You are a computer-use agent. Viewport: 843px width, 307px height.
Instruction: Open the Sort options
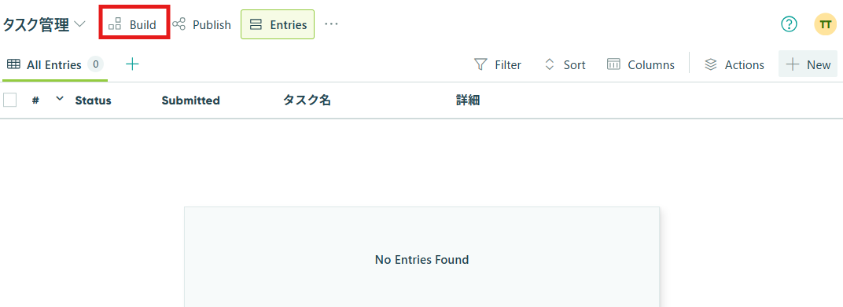pyautogui.click(x=565, y=65)
